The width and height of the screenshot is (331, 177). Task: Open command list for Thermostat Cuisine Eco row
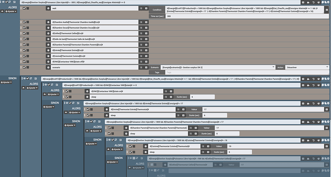pos(141,56)
